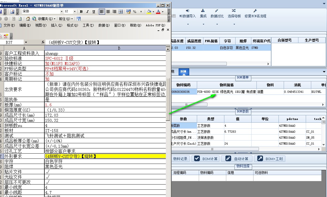Open the font name dropdown showing 宋体
327x197 pixels.
click(61, 11)
